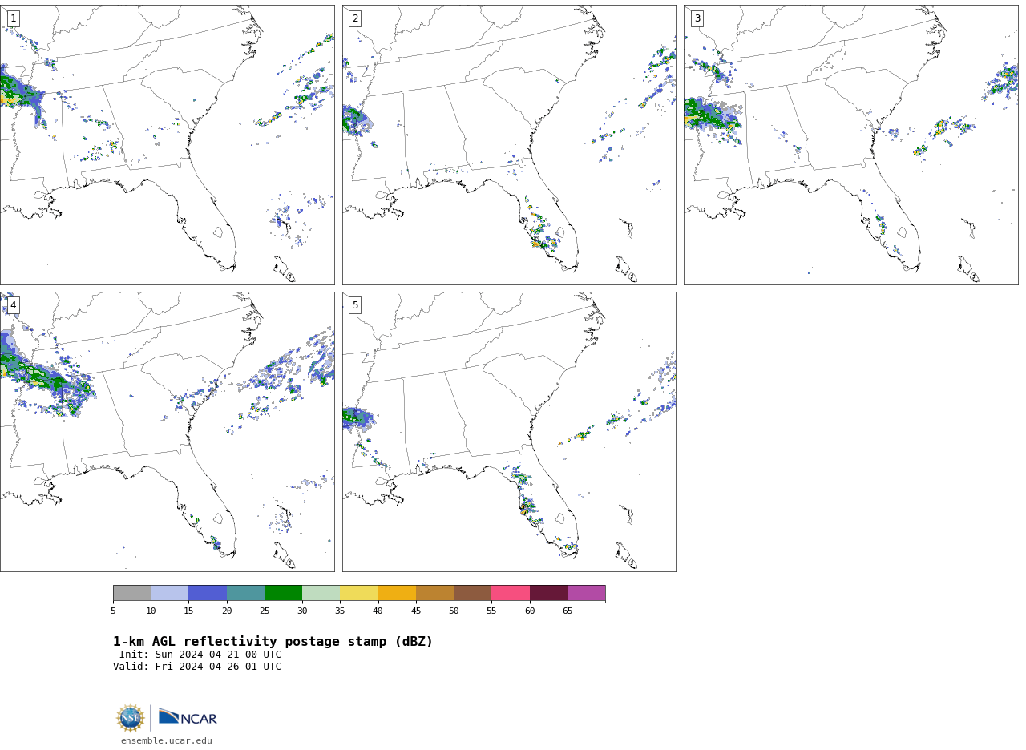
Task: Click the 'Valid: Fri 2024-04-26 01 UTC' line
Action: pos(197,667)
